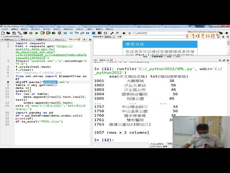Click the back arrow beside the working directory
Image resolution: width=230 pixels, height=173 pixels.
(124, 33)
